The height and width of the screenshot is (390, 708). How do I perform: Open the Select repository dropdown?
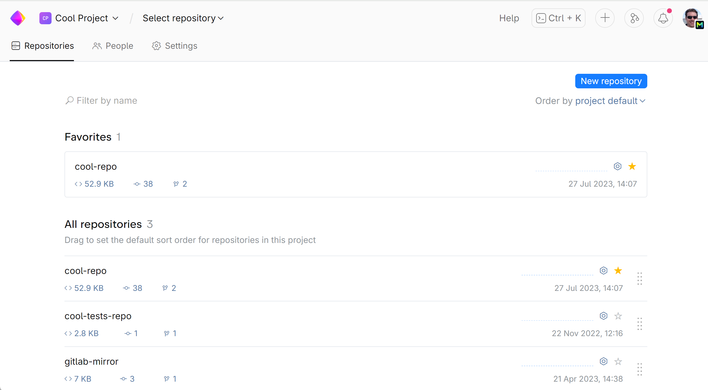pos(183,18)
